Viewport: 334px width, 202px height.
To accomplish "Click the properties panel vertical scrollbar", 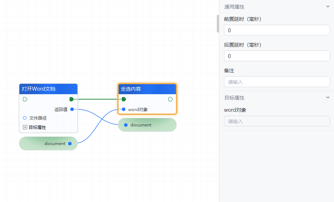I will click(218, 24).
